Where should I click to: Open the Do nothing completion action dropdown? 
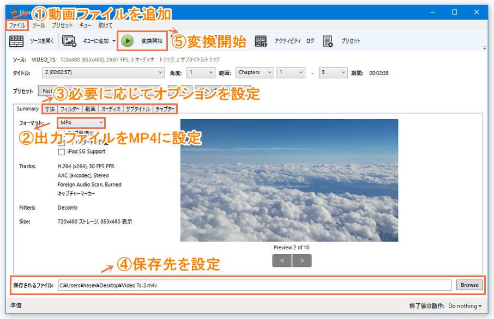(465, 306)
